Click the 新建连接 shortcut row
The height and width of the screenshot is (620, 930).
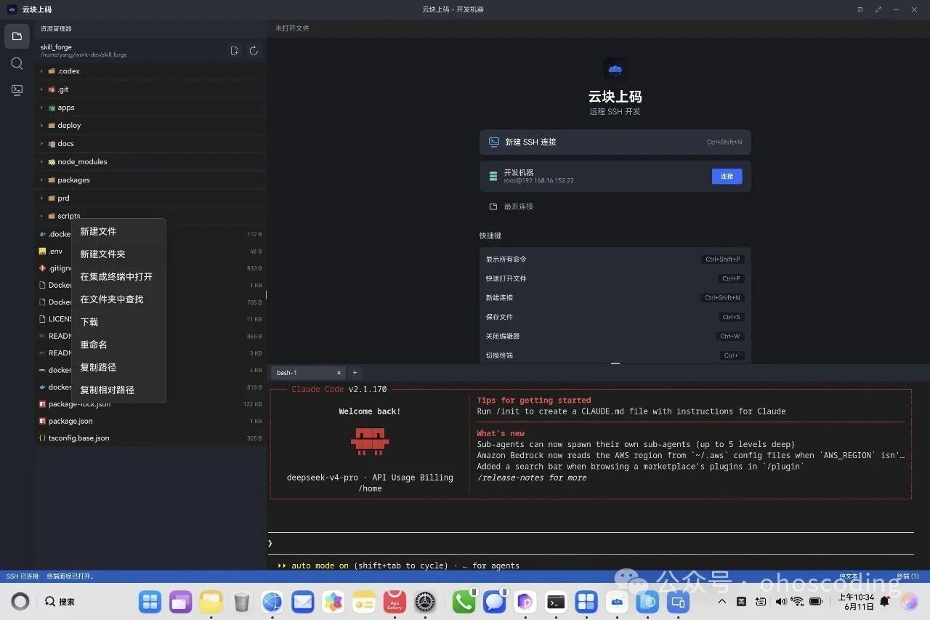pyautogui.click(x=615, y=298)
